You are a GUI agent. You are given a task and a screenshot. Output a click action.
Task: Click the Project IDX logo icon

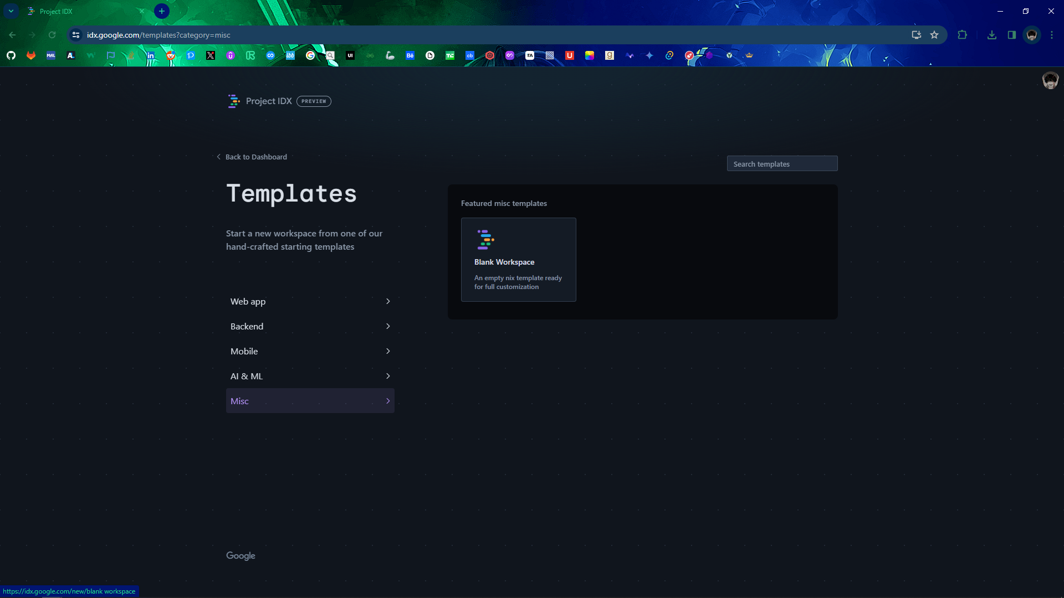(234, 101)
